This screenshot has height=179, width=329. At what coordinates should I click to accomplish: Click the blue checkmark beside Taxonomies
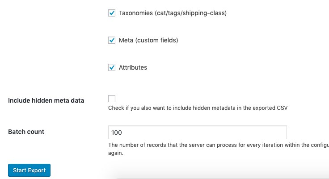112,13
